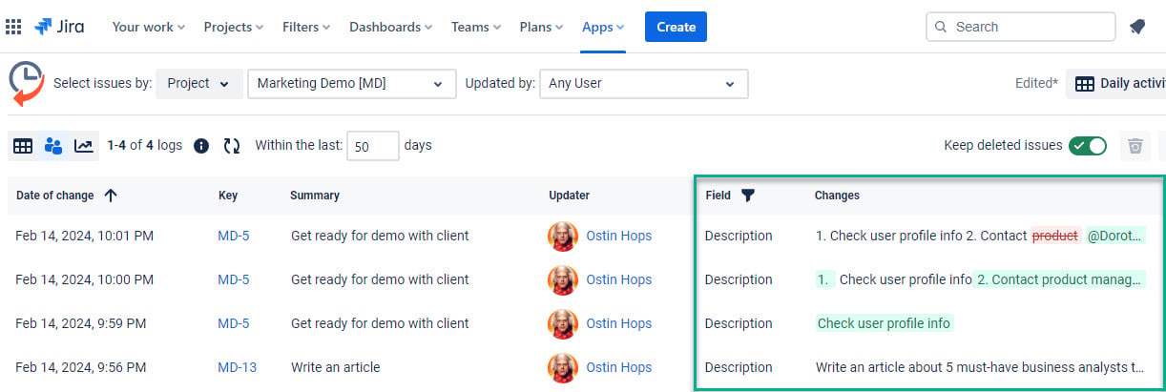
Task: Click the Summary column header
Action: [x=315, y=196]
